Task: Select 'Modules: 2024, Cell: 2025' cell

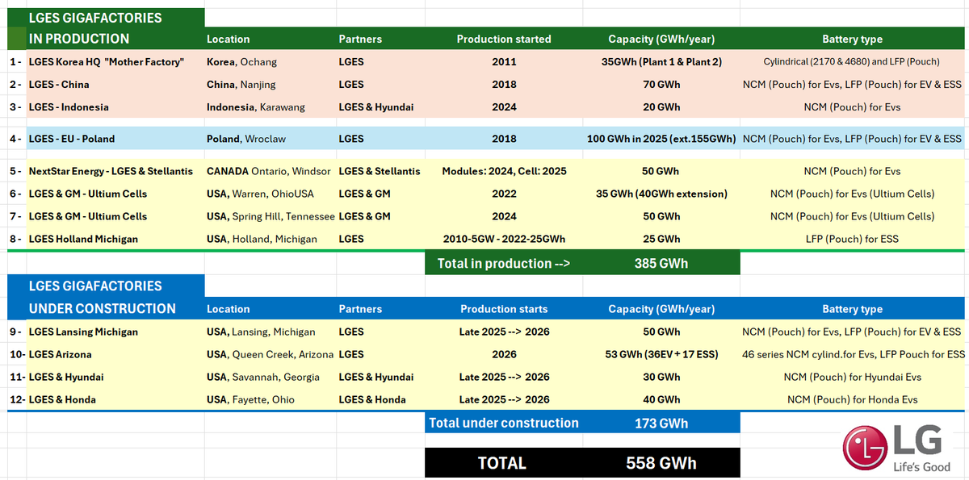Action: coord(504,171)
